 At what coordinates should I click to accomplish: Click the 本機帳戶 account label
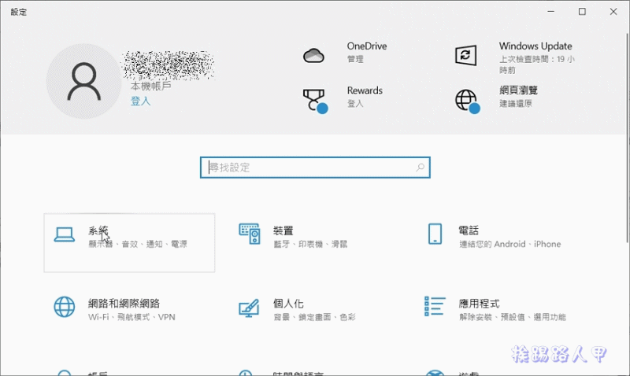(x=150, y=87)
